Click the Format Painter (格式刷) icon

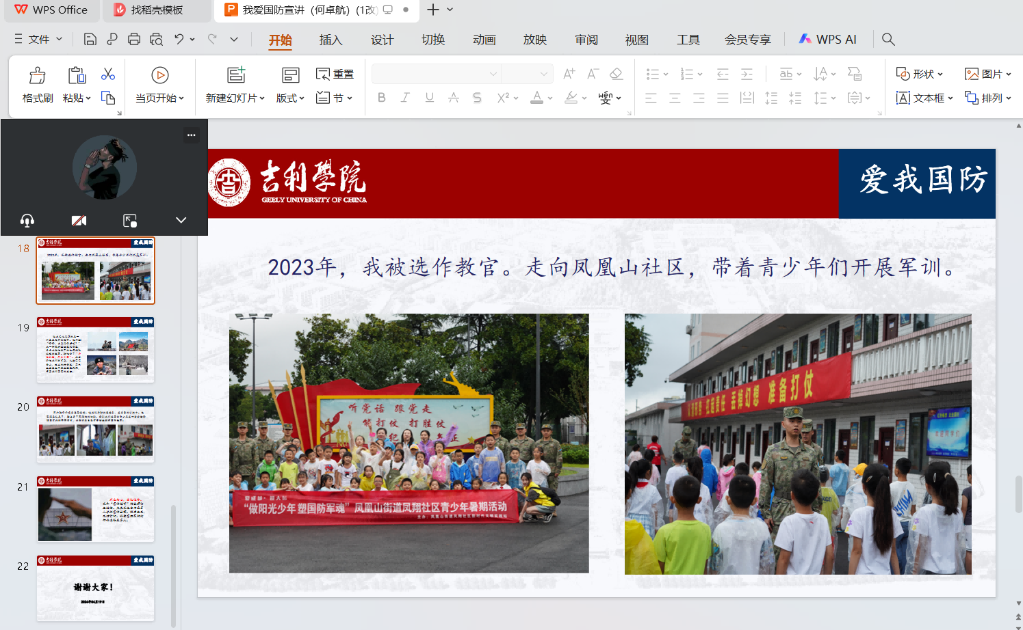(x=38, y=75)
